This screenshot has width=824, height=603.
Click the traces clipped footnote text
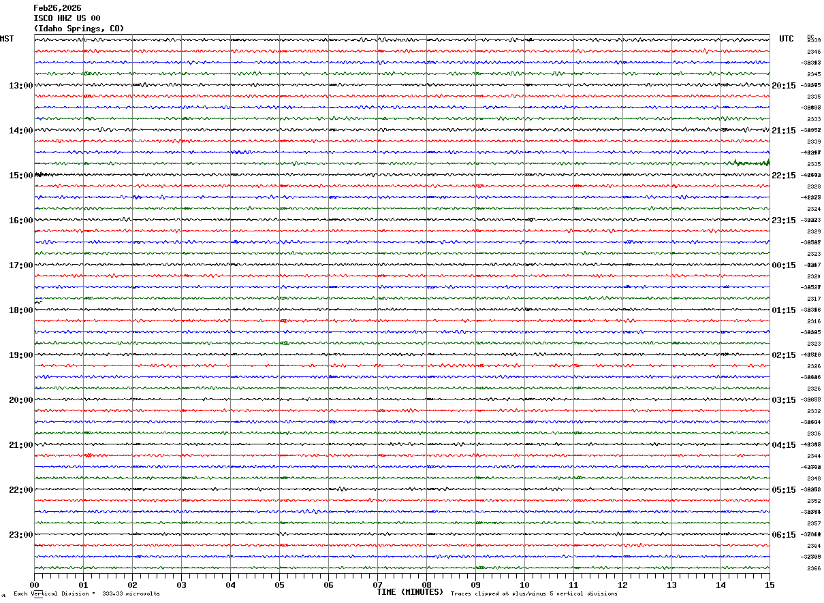(534, 593)
